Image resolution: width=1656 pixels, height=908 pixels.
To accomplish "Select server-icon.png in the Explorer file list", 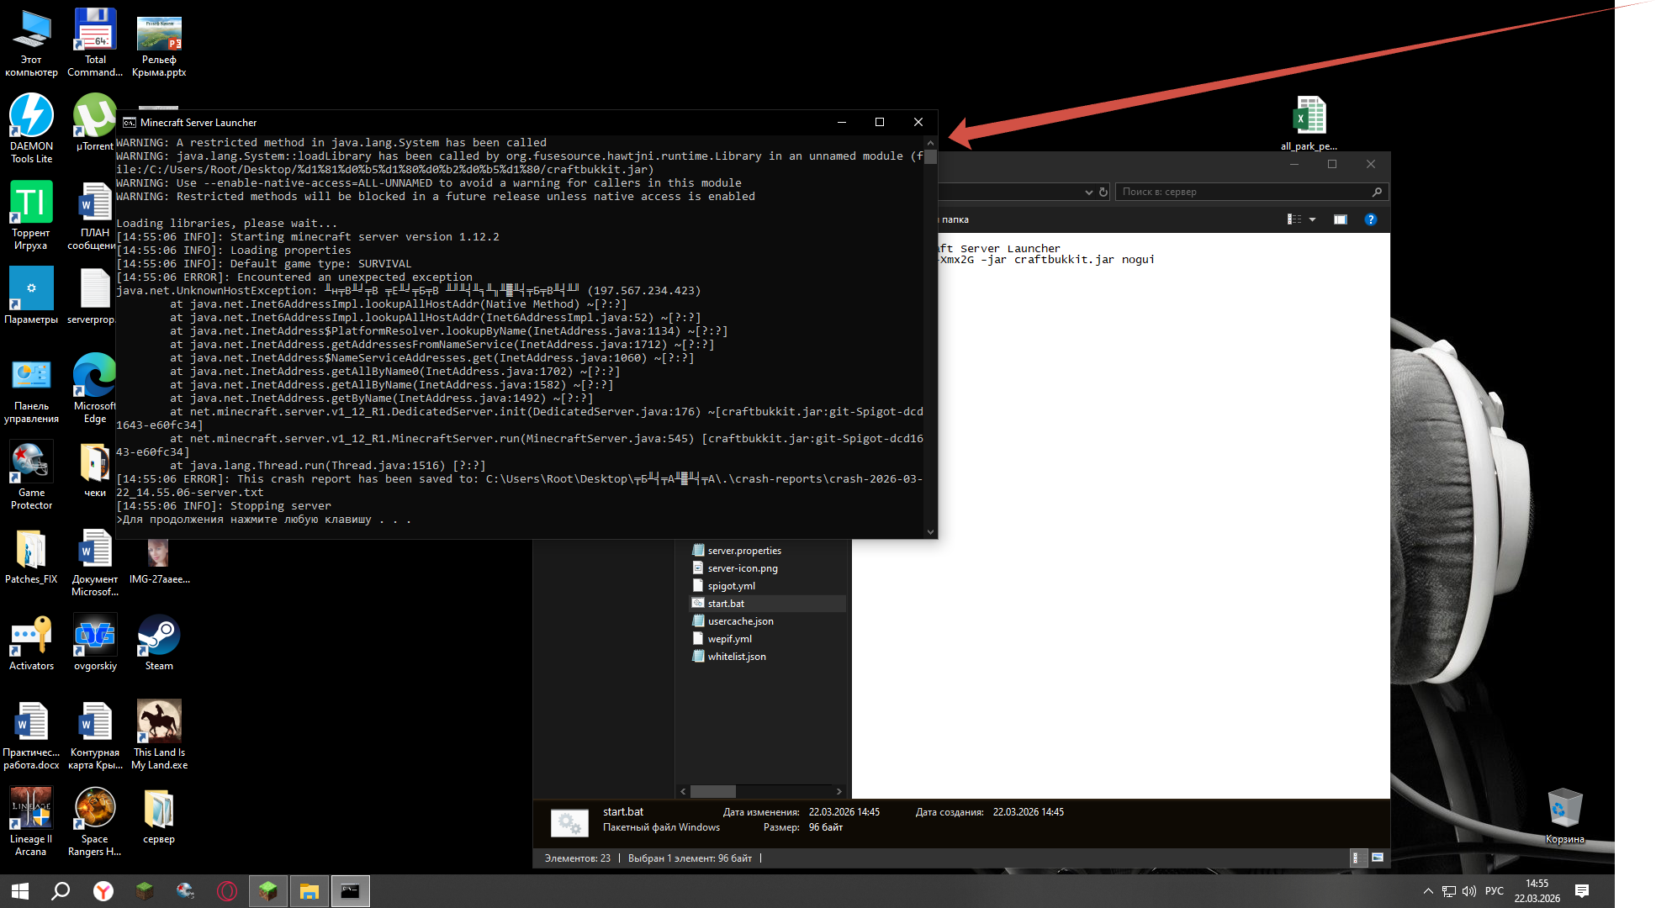I will tap(743, 568).
